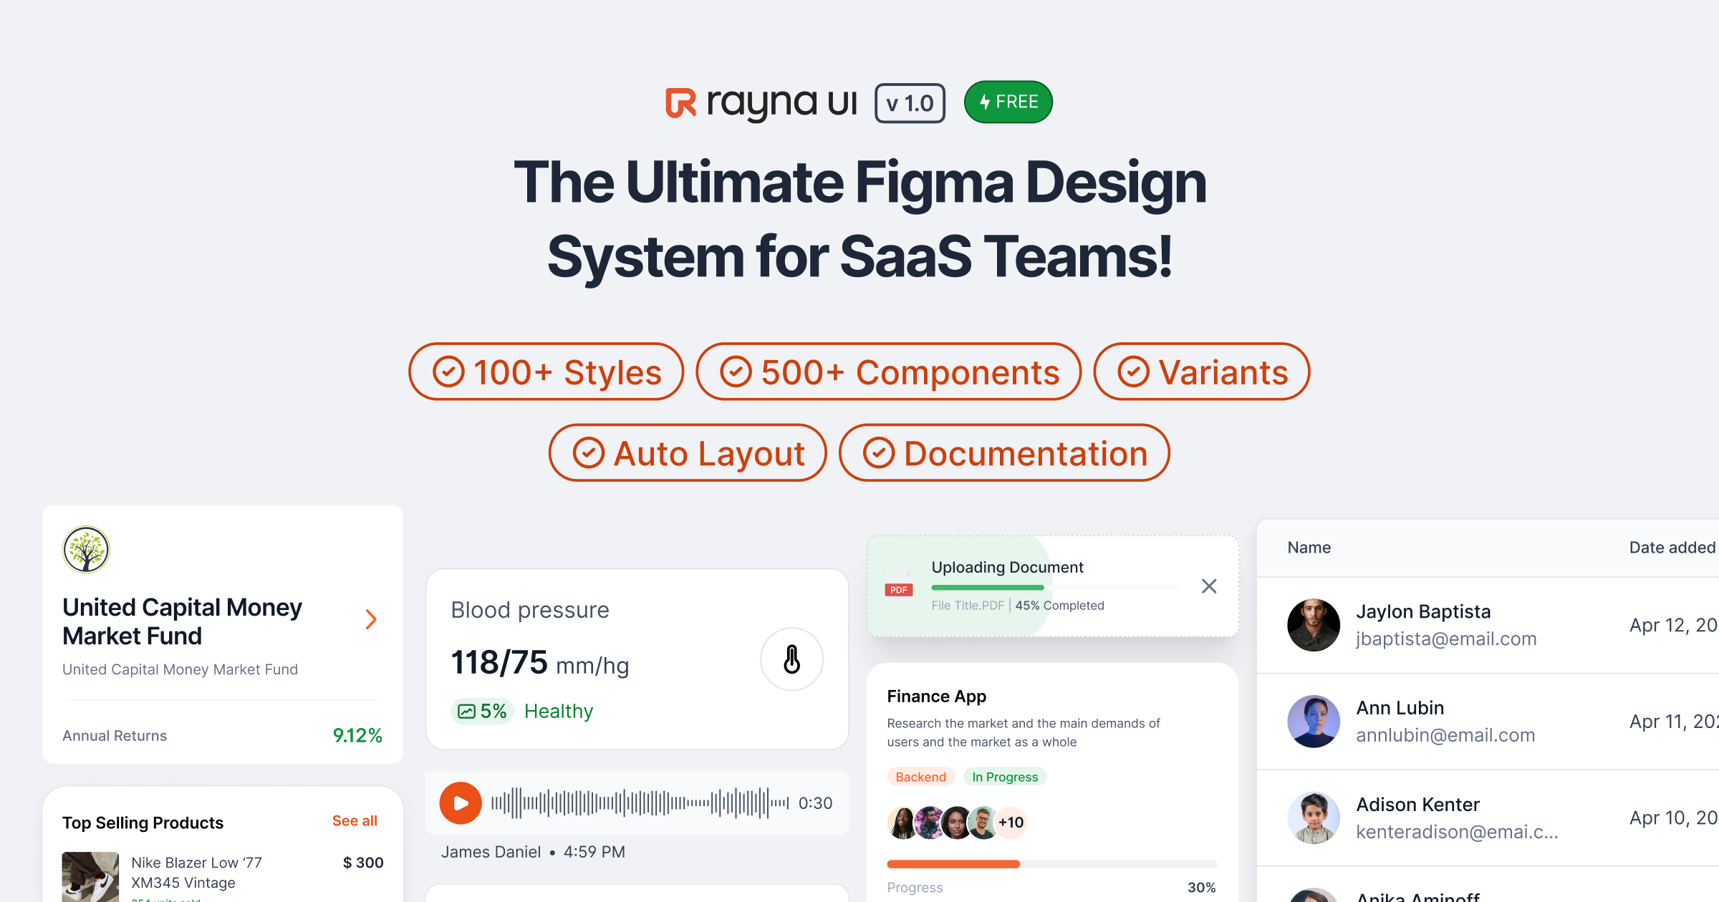Click the Adison Kenter name
Screen dimensions: 1719x902
tap(1417, 805)
